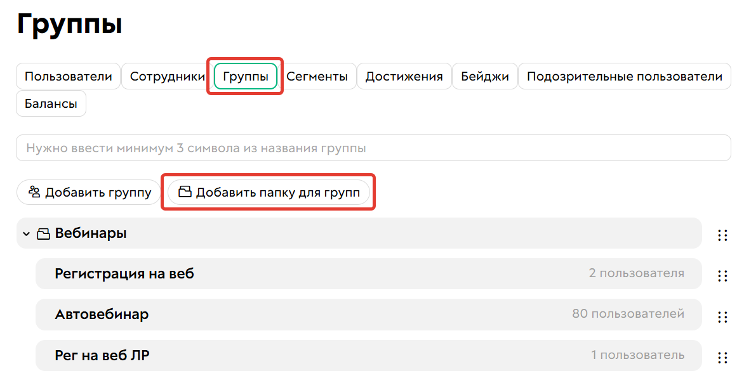Open the Балансы section
Viewport: 744px width, 378px height.
coord(51,103)
